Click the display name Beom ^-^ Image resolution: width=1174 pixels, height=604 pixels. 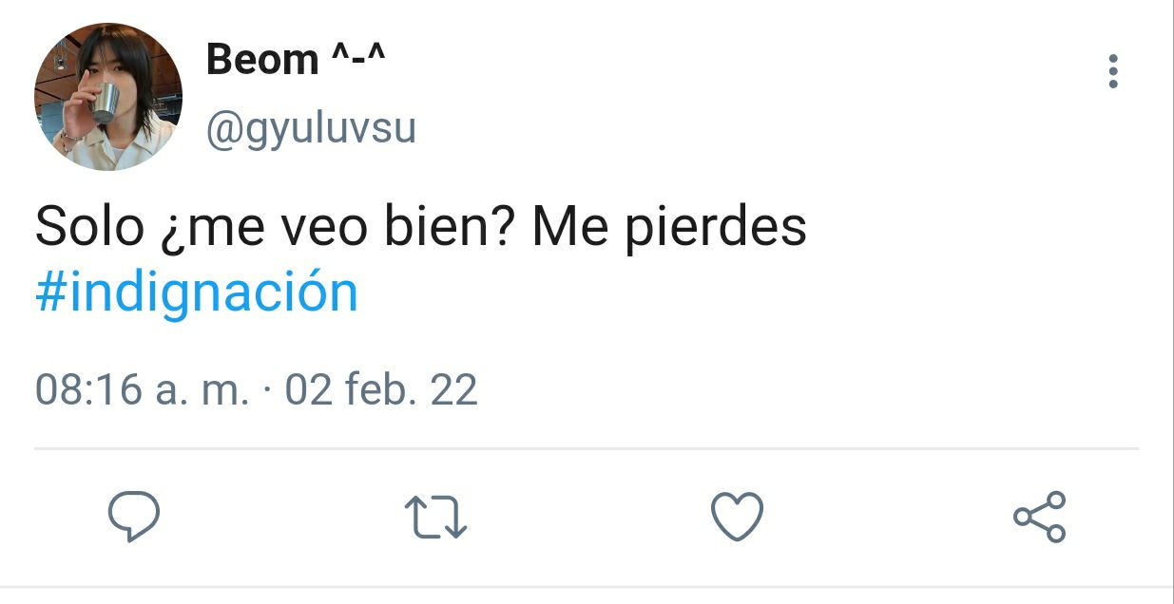coord(295,61)
